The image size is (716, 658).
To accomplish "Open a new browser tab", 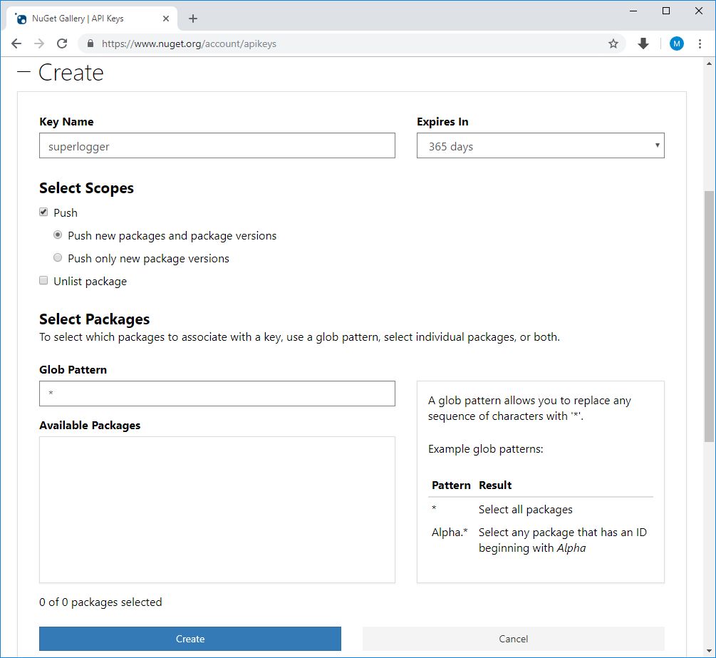I will pyautogui.click(x=192, y=19).
